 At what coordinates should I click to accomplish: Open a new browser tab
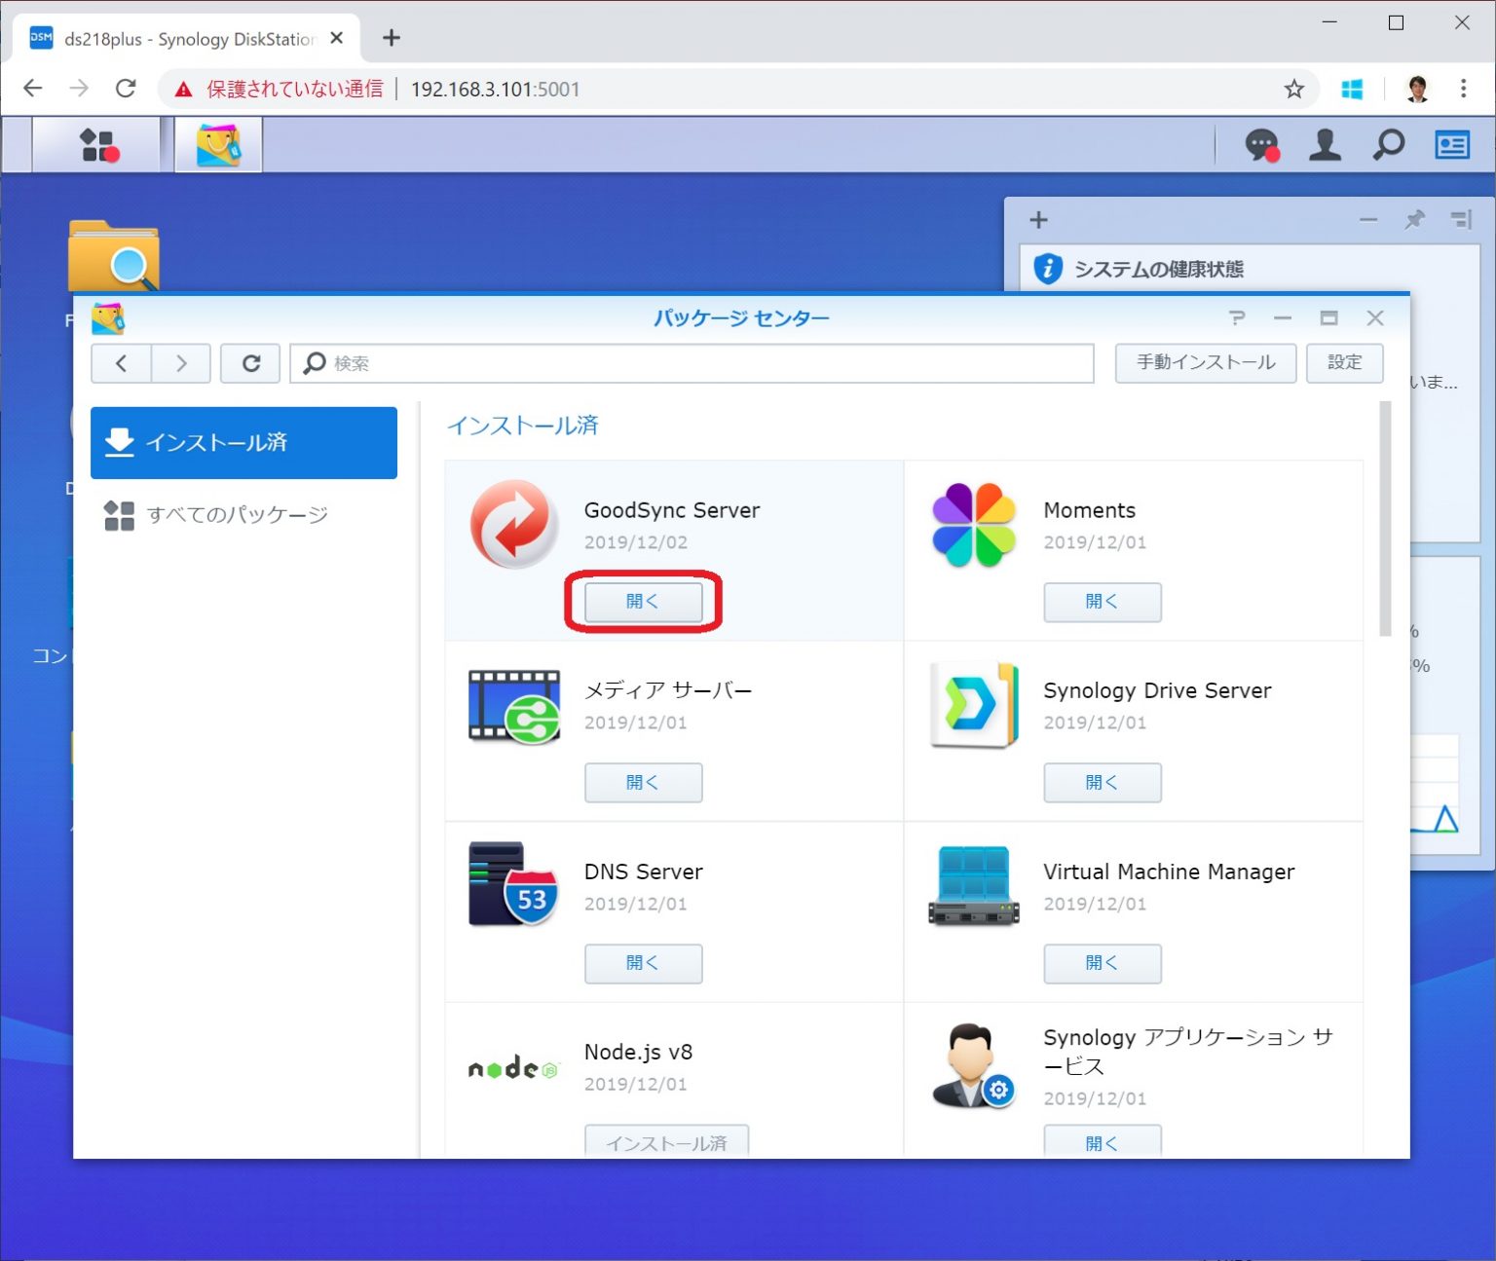(392, 38)
